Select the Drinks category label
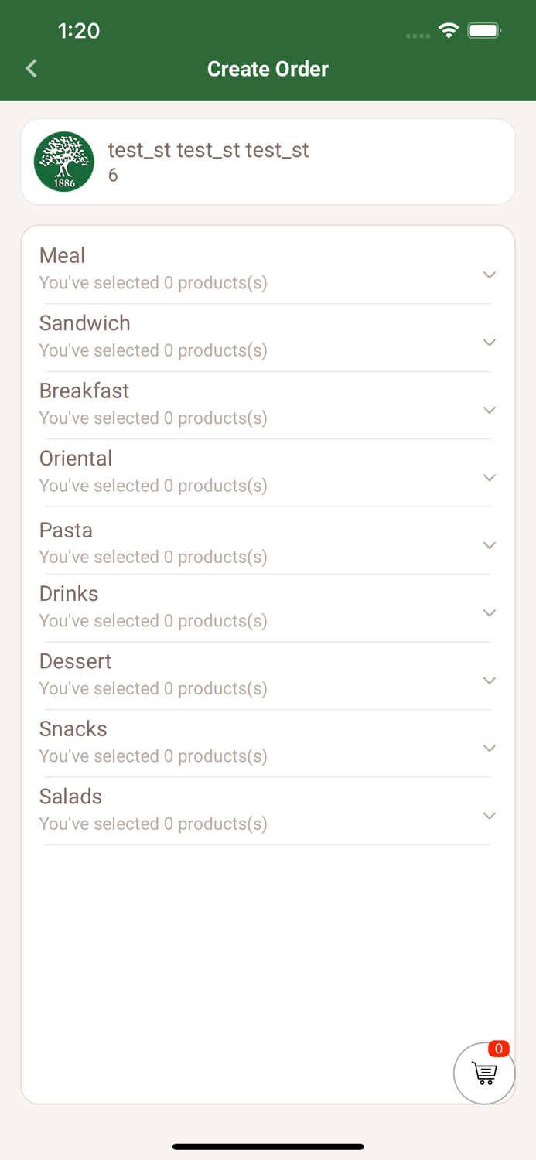This screenshot has height=1160, width=536. click(x=69, y=593)
